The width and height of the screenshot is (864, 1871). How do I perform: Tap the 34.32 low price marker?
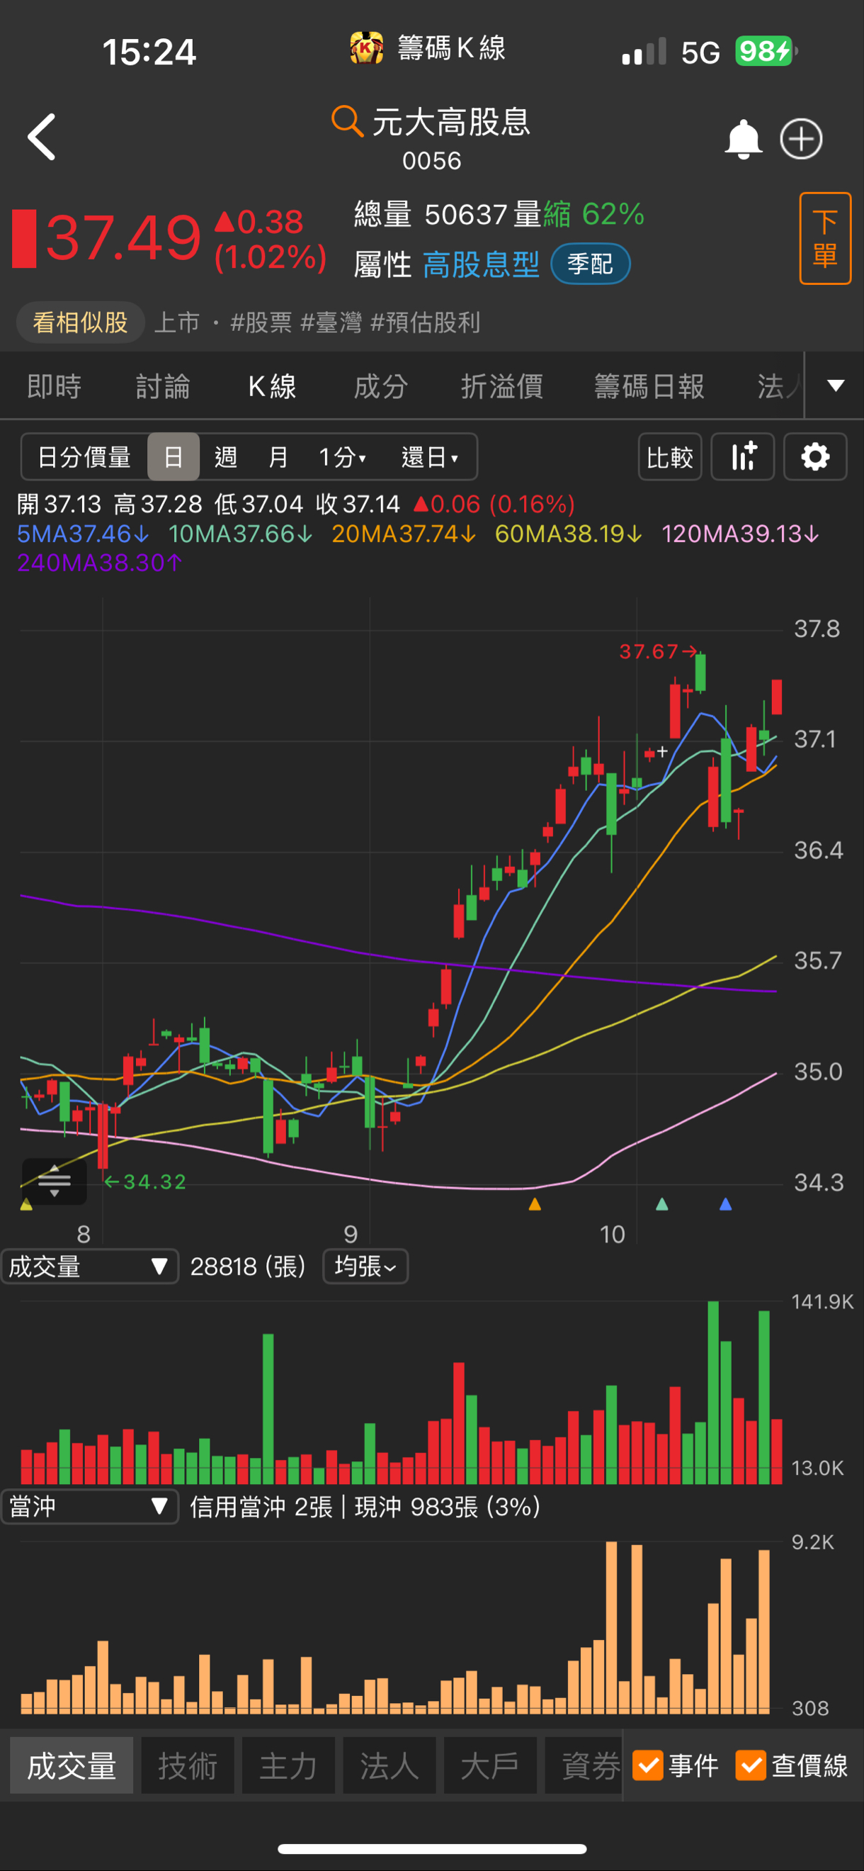tap(145, 1181)
